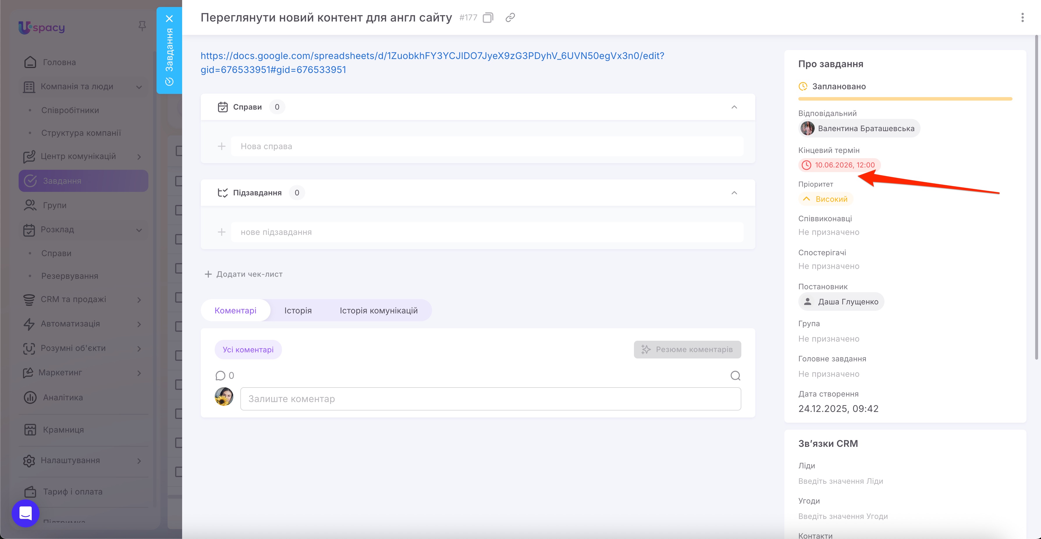This screenshot has width=1041, height=539.
Task: Switch to Історія tab
Action: pos(298,310)
